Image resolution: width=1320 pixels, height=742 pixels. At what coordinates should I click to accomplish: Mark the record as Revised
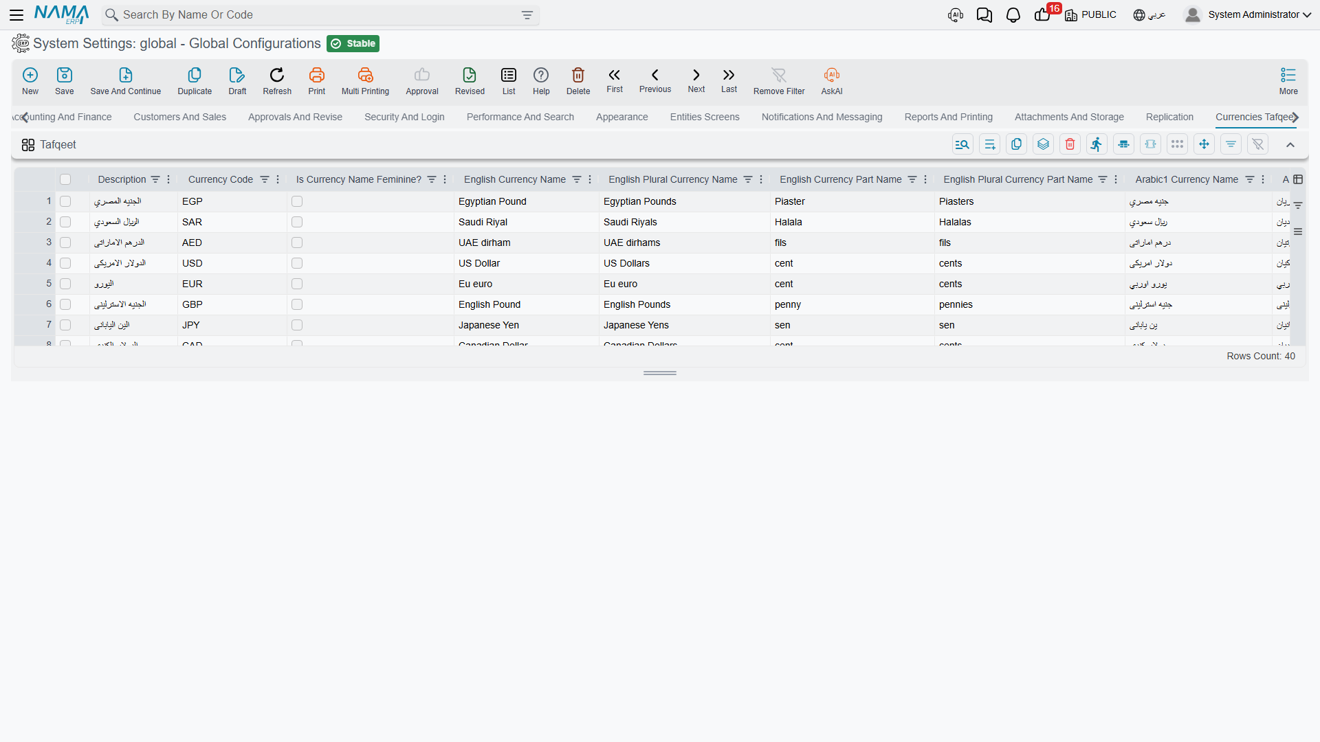coord(470,81)
